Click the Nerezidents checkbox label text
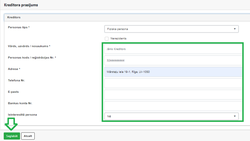The image size is (250, 141). click(x=118, y=38)
